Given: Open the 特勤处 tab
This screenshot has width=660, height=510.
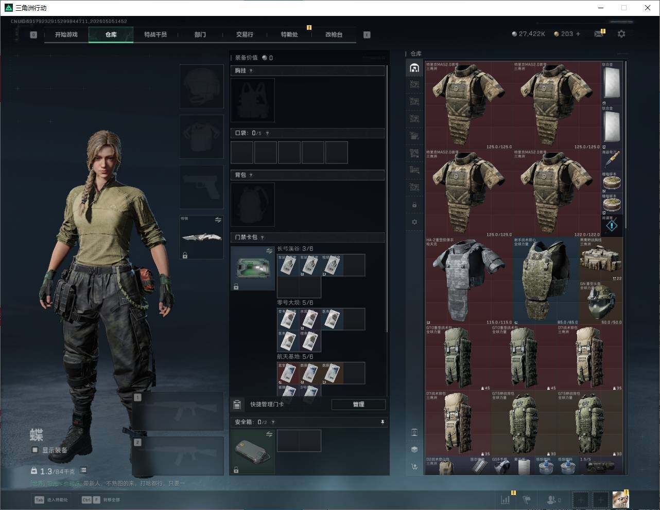Looking at the screenshot, I should click(289, 34).
